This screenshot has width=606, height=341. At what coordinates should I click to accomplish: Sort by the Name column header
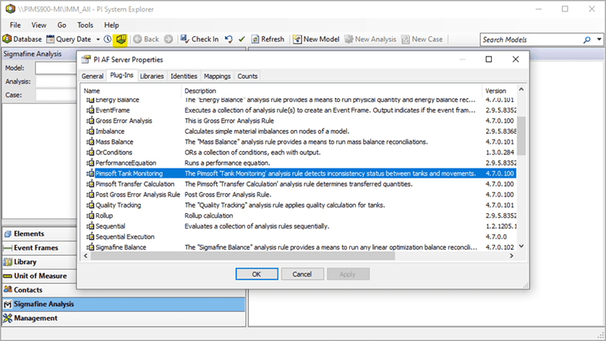[131, 91]
